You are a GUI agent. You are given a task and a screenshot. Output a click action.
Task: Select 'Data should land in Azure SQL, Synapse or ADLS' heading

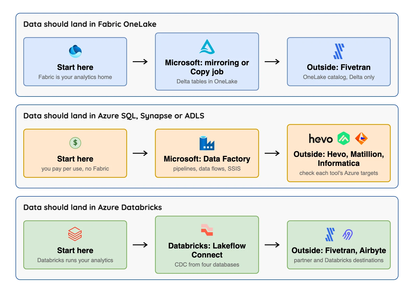114,116
